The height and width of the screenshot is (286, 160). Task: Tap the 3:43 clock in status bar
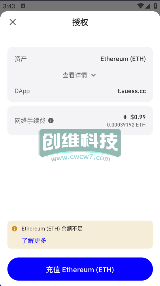[9, 6]
